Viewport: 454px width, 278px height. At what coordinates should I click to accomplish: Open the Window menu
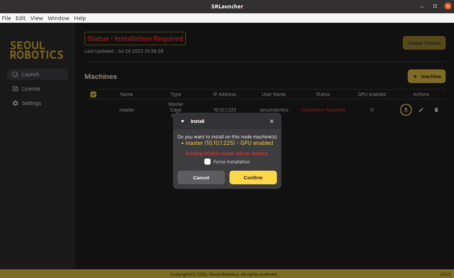58,18
